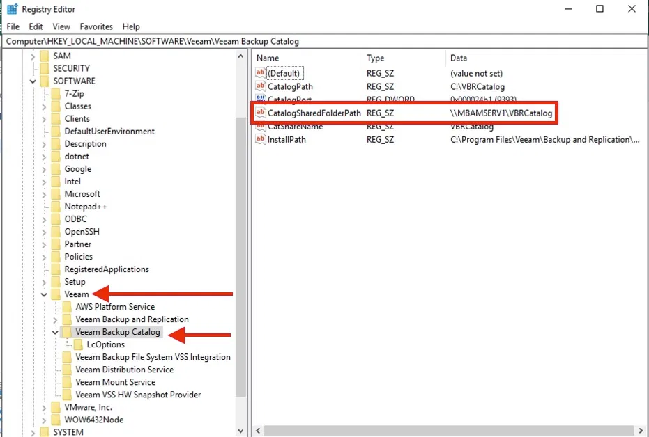The image size is (649, 437).
Task: Select the InstallPath value name
Action: coord(287,140)
